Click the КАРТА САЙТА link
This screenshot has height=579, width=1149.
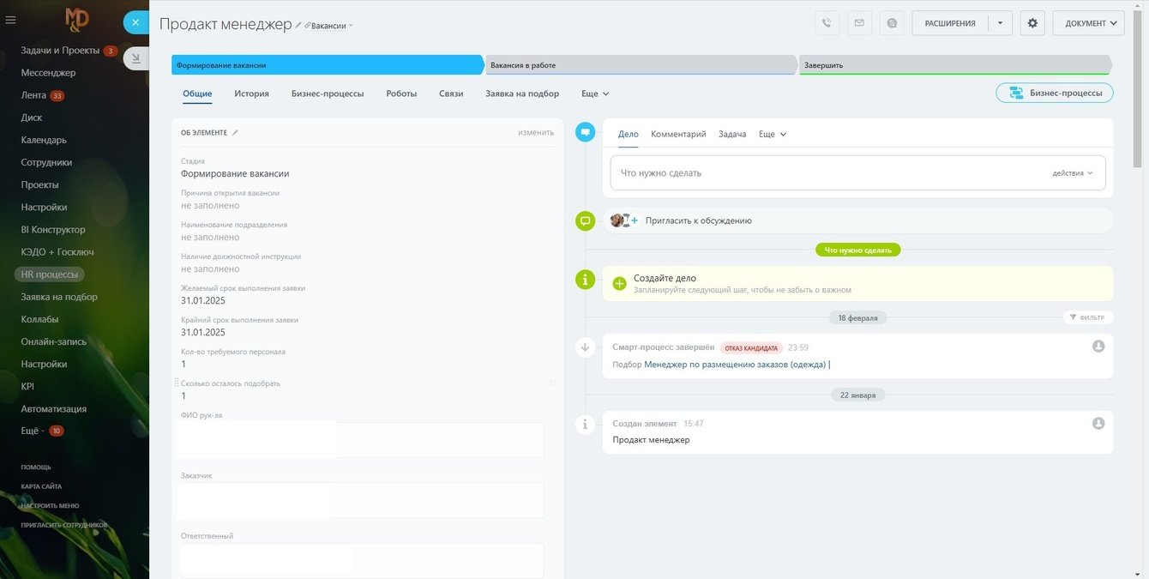(41, 486)
